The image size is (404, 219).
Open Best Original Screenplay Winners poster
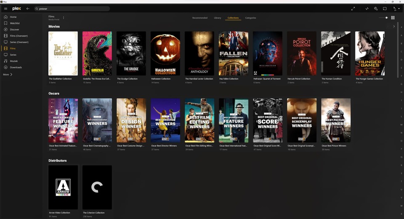(302, 121)
